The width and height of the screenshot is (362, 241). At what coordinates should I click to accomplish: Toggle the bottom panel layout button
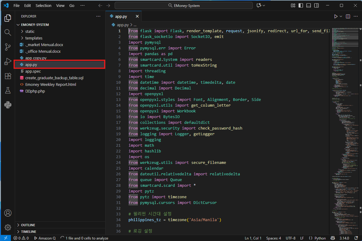coord(308,5)
